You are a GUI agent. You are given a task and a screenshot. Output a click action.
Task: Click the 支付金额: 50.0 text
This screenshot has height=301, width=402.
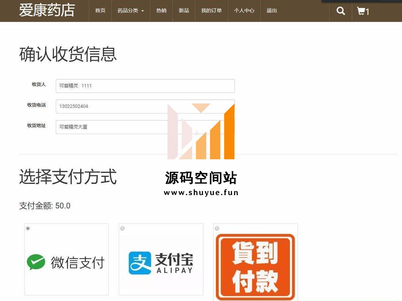click(45, 206)
